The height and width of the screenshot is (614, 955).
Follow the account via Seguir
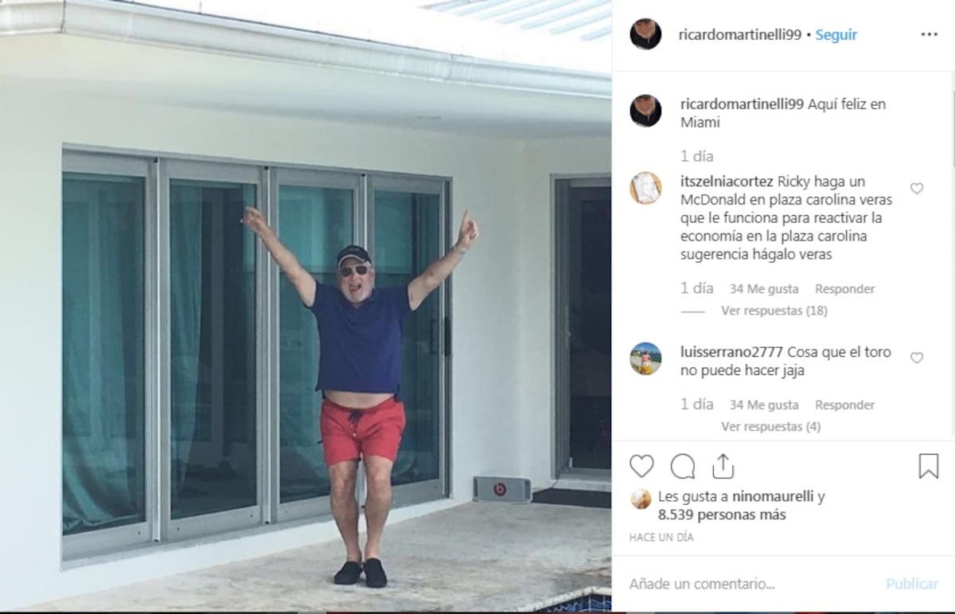836,35
